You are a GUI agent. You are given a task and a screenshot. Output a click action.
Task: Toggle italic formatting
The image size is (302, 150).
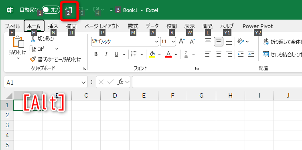pyautogui.click(x=106, y=54)
